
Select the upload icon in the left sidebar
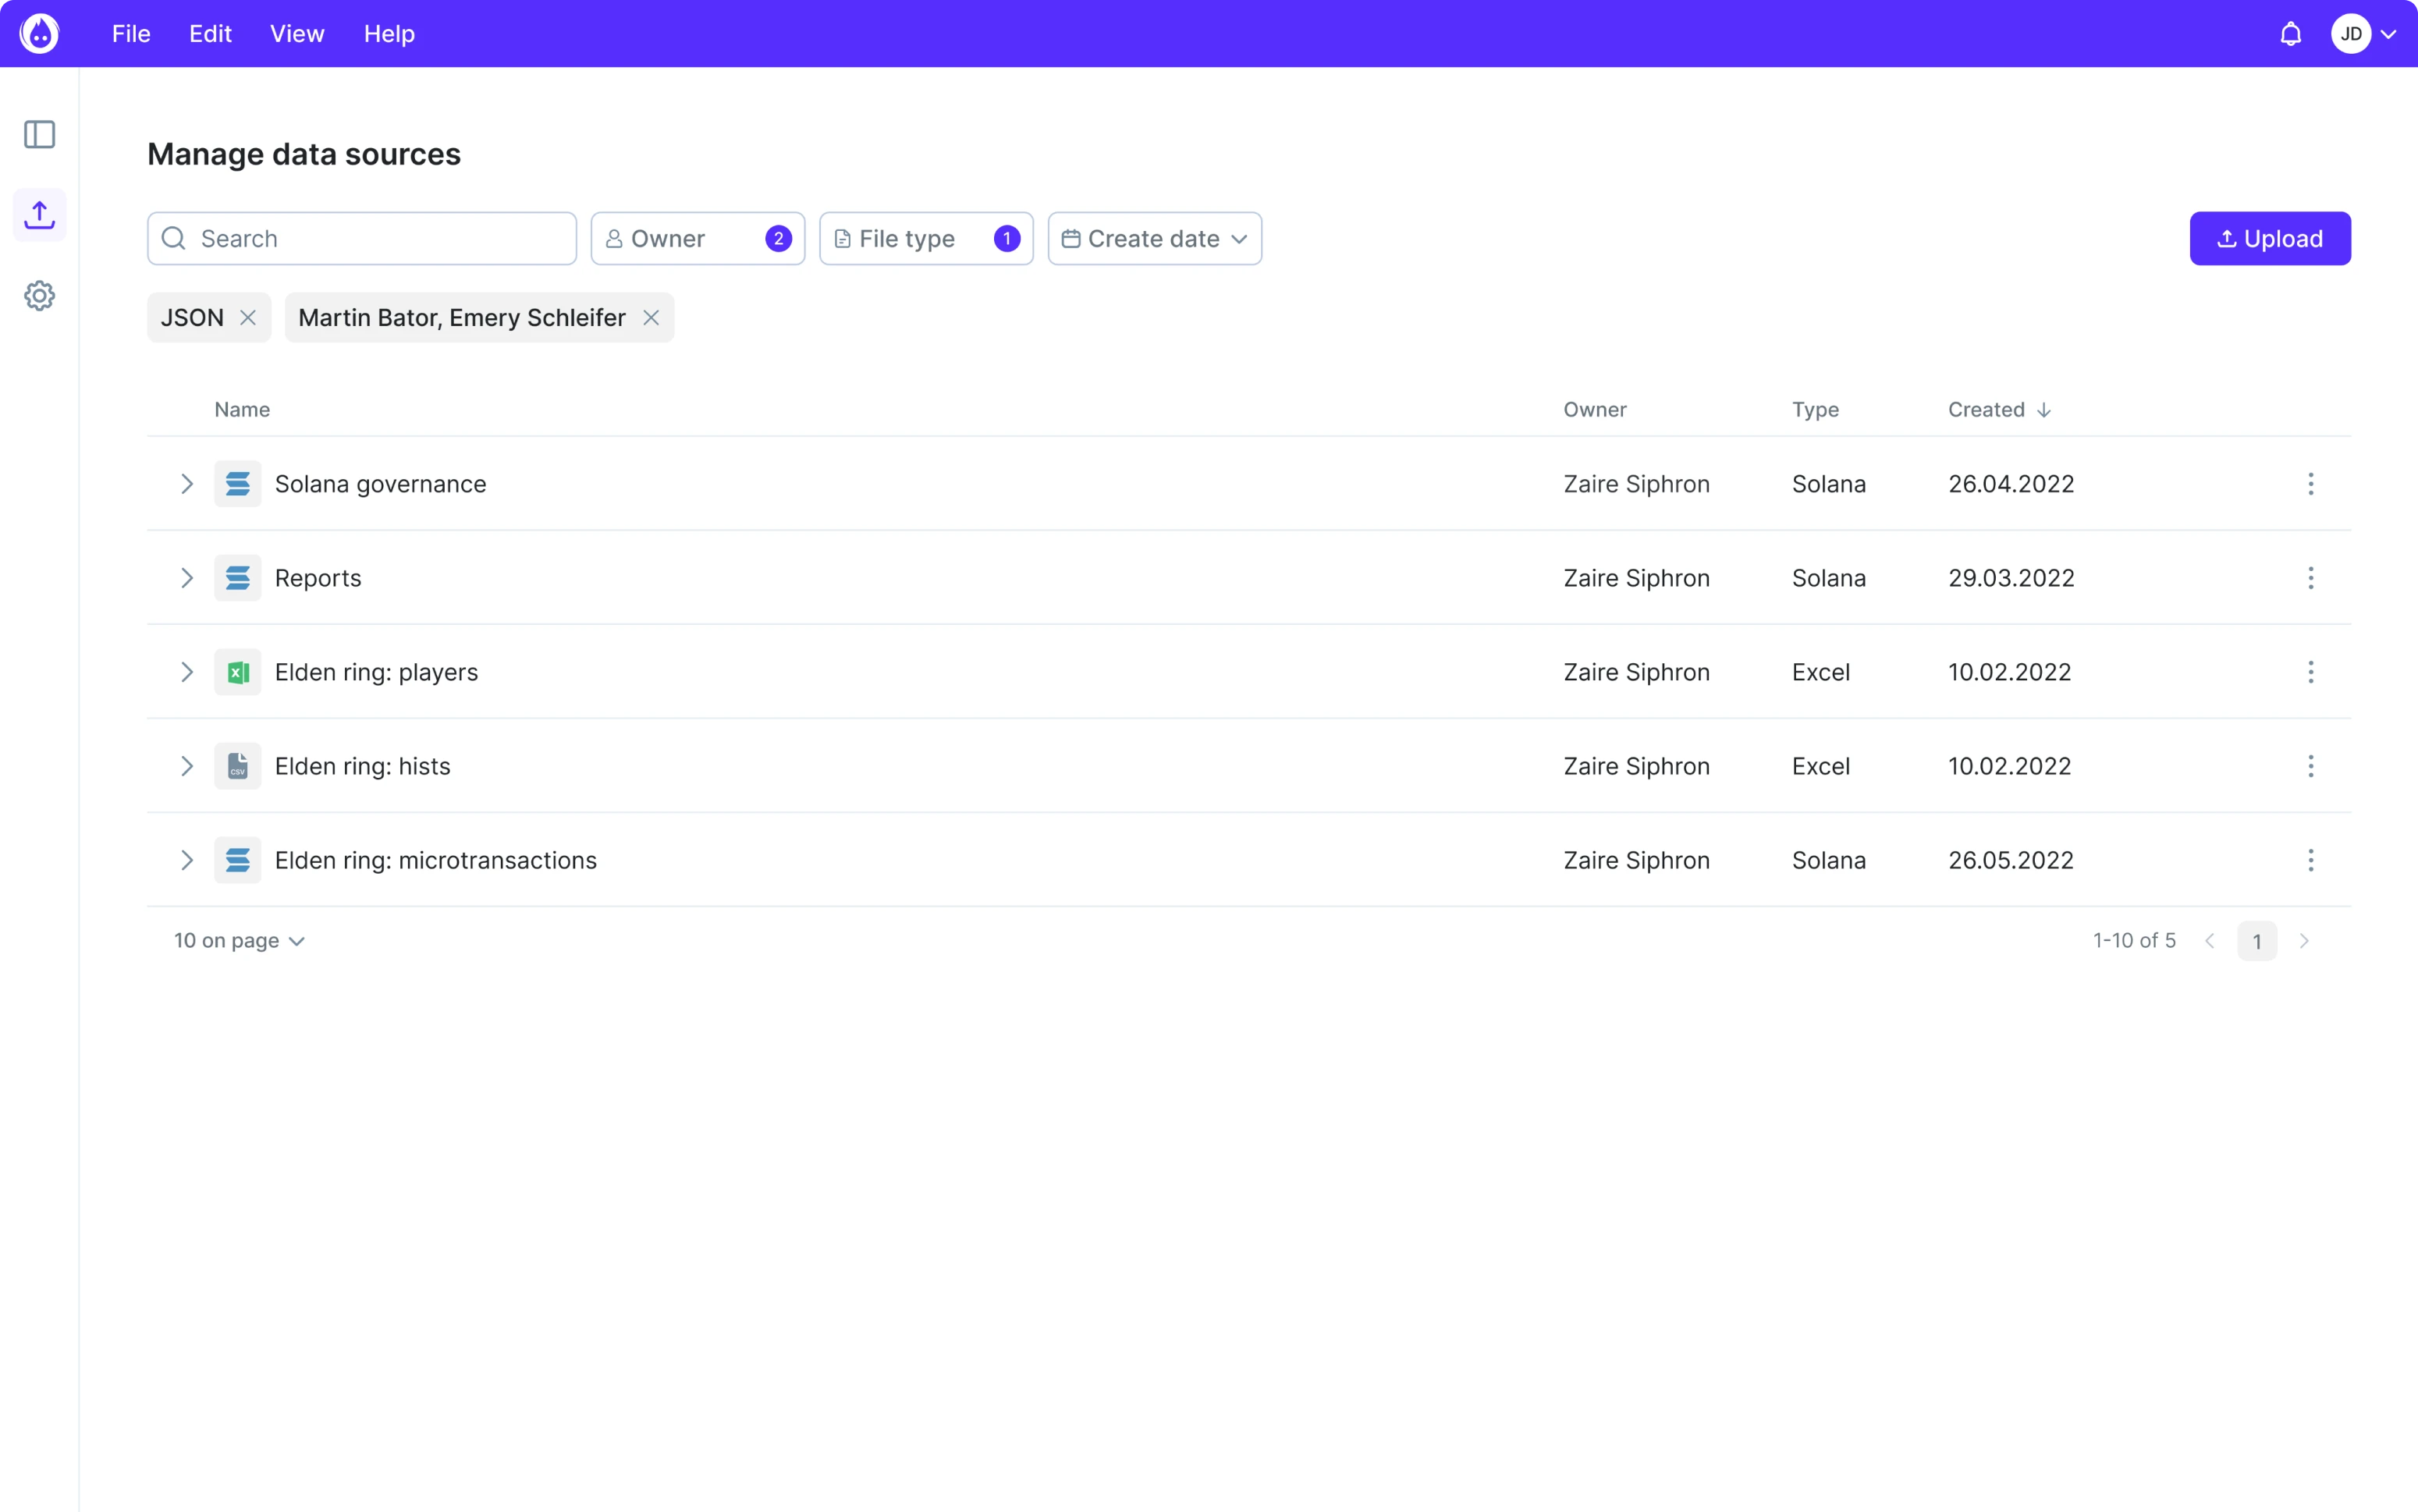pyautogui.click(x=39, y=213)
